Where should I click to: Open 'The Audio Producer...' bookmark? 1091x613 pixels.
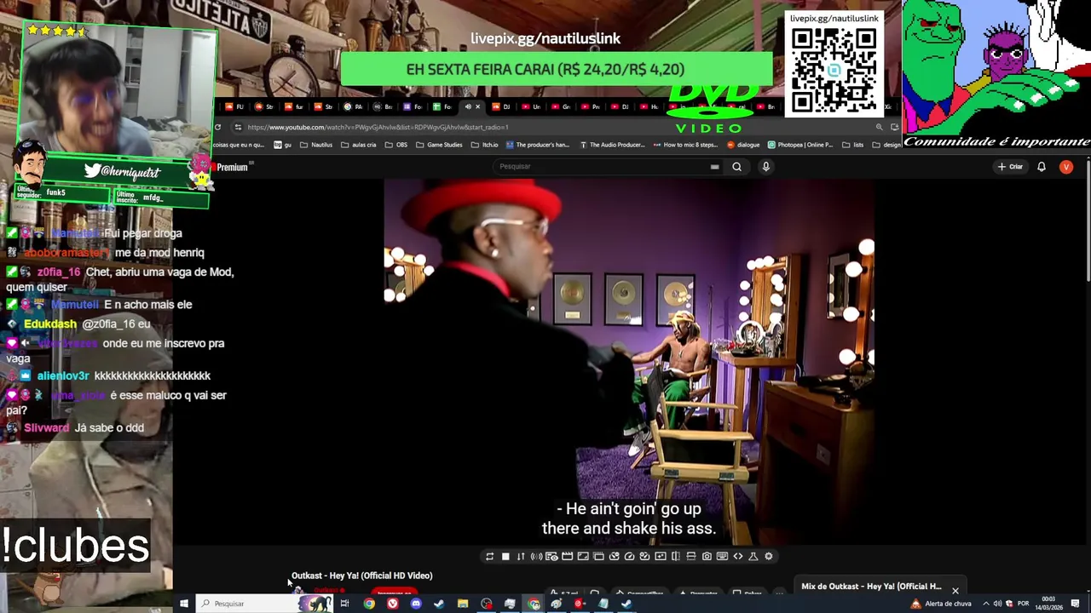[612, 145]
